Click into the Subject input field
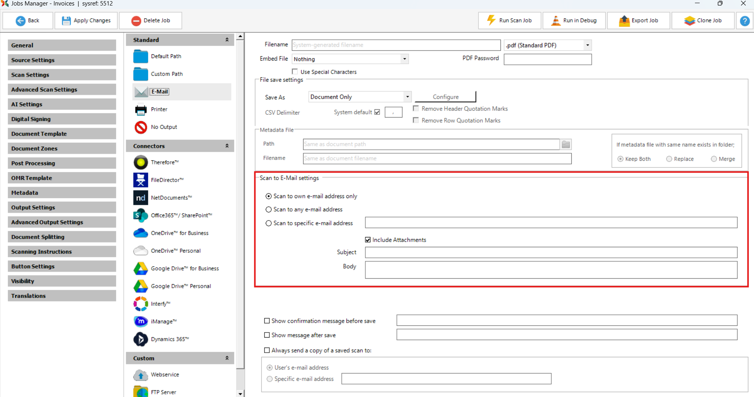This screenshot has height=397, width=754. pyautogui.click(x=551, y=252)
